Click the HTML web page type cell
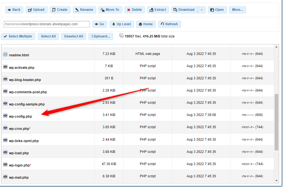Viewport: 283px width, 187px height. 148,54
